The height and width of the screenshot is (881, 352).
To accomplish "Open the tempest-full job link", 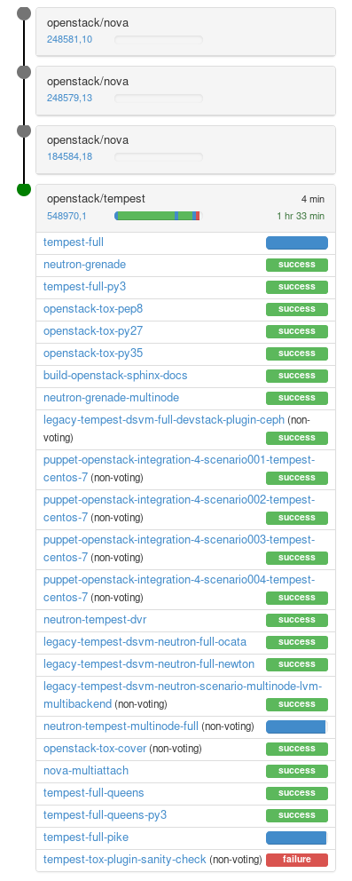I will (x=74, y=242).
